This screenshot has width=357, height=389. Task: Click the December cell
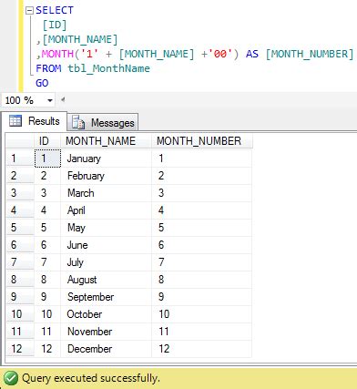click(x=106, y=349)
